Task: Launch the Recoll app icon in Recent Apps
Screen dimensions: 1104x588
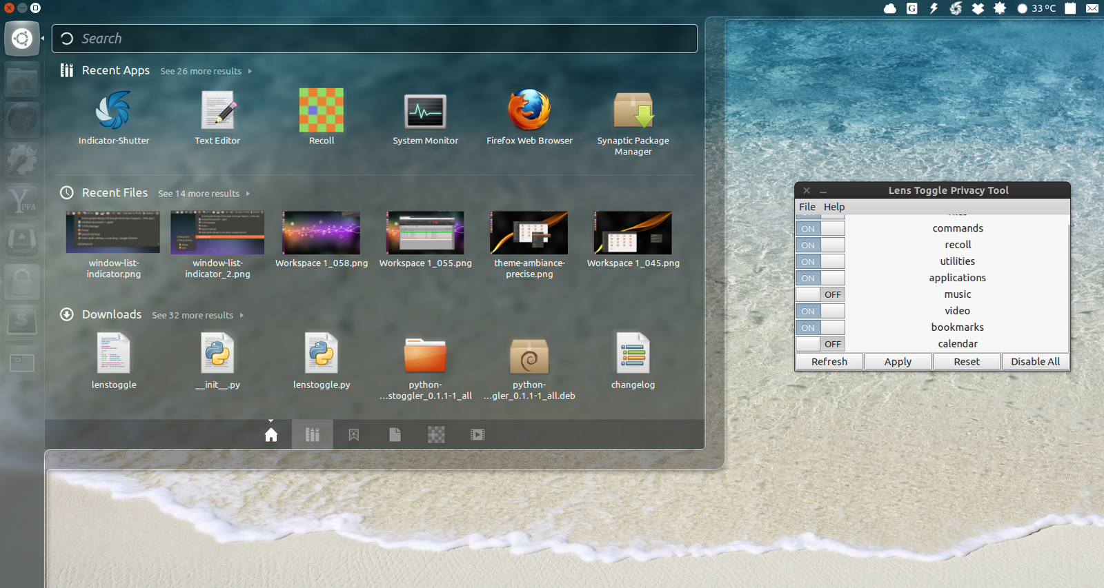Action: coord(322,110)
